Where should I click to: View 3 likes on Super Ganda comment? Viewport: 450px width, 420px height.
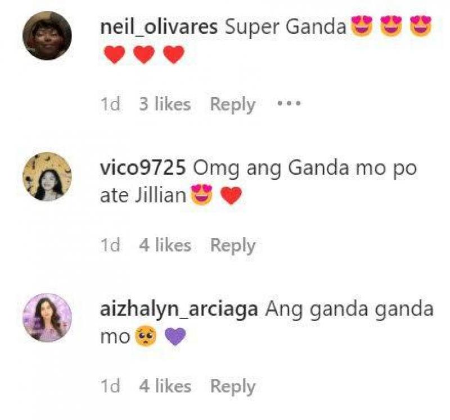pos(165,104)
